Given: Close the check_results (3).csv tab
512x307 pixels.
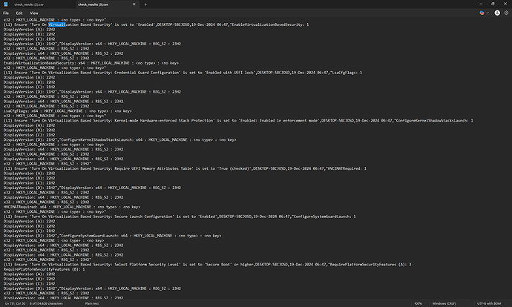Looking at the screenshot, I should (x=134, y=4).
